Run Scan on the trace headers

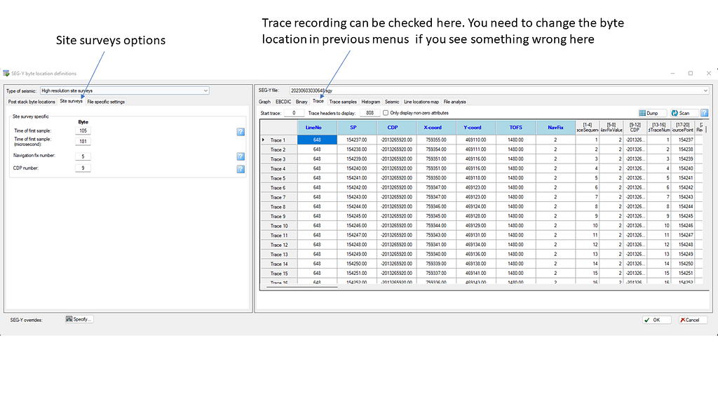680,113
